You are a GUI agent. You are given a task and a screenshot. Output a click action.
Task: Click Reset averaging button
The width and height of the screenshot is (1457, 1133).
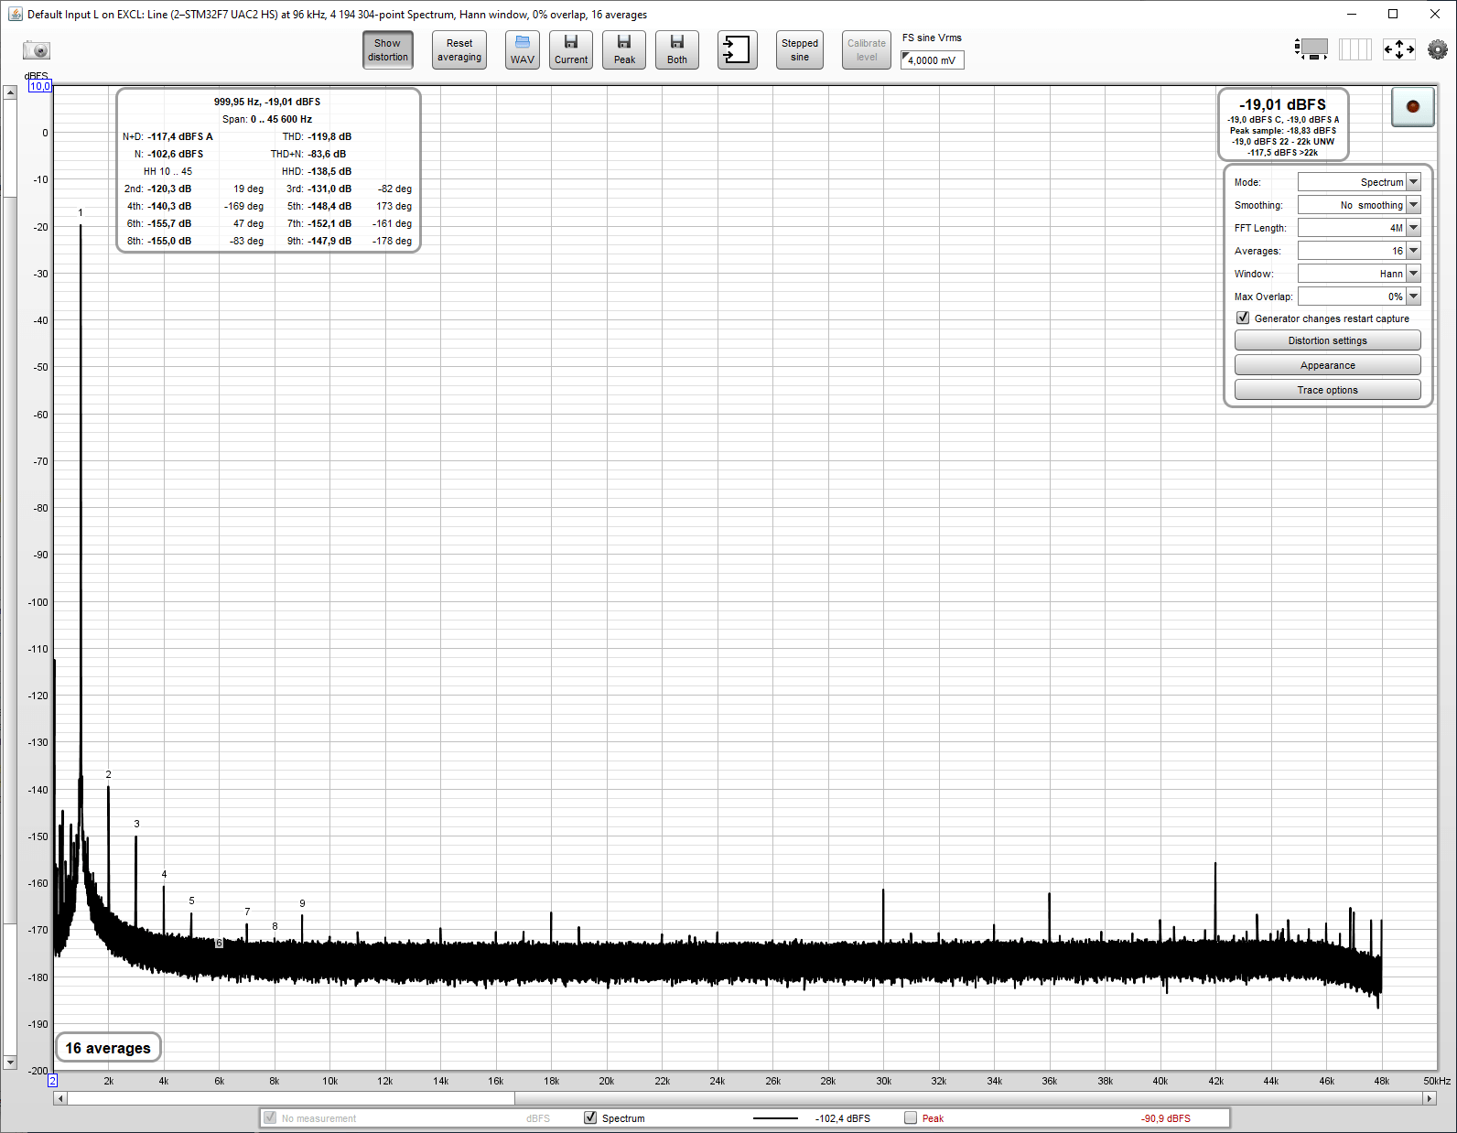pyautogui.click(x=459, y=49)
